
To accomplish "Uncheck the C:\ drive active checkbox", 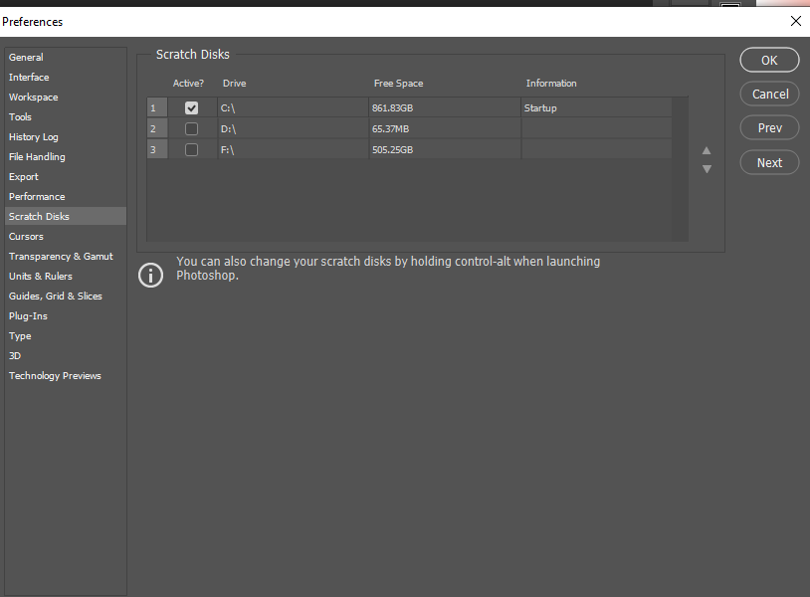I will pos(191,107).
